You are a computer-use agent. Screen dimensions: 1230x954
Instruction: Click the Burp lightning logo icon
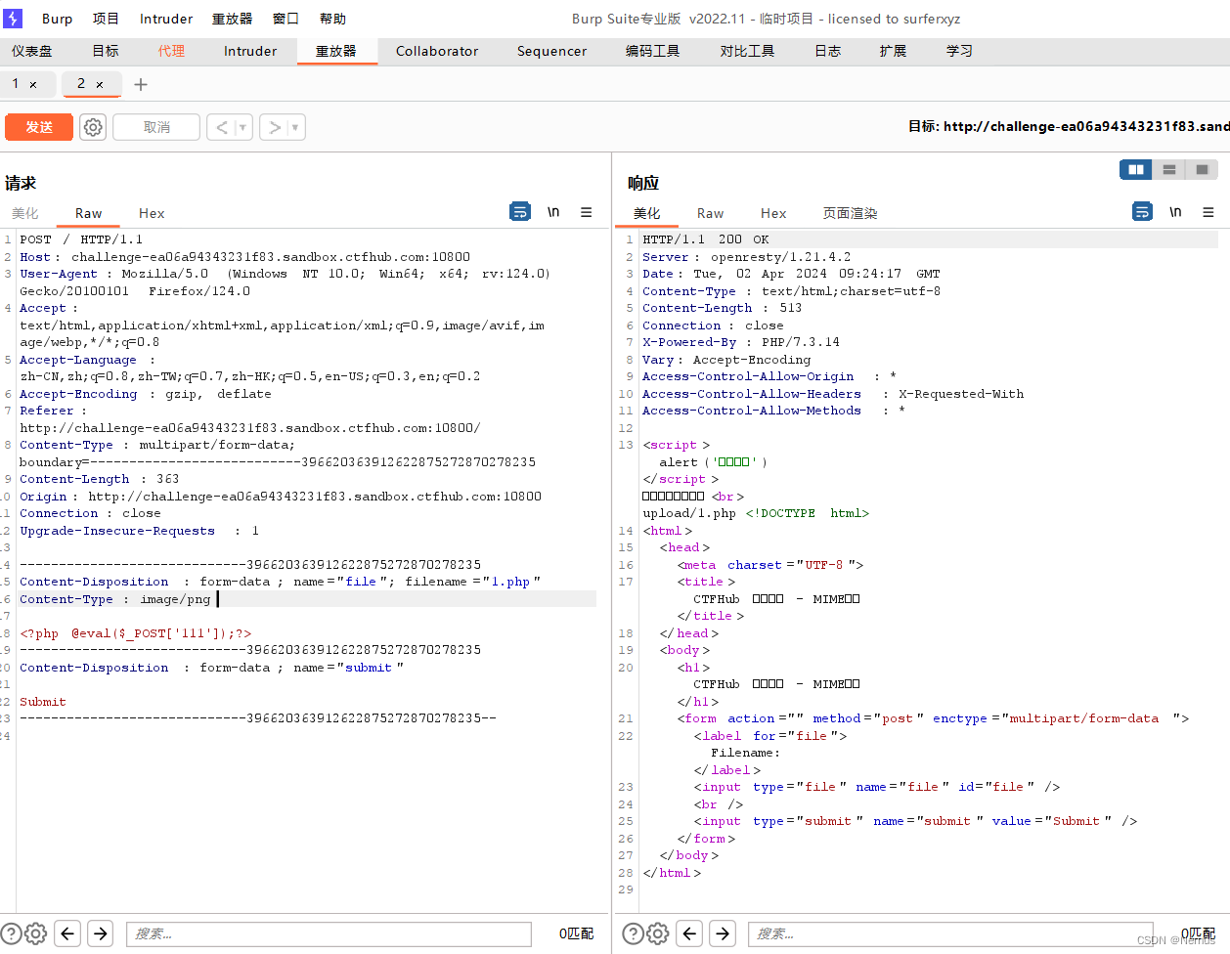point(13,19)
